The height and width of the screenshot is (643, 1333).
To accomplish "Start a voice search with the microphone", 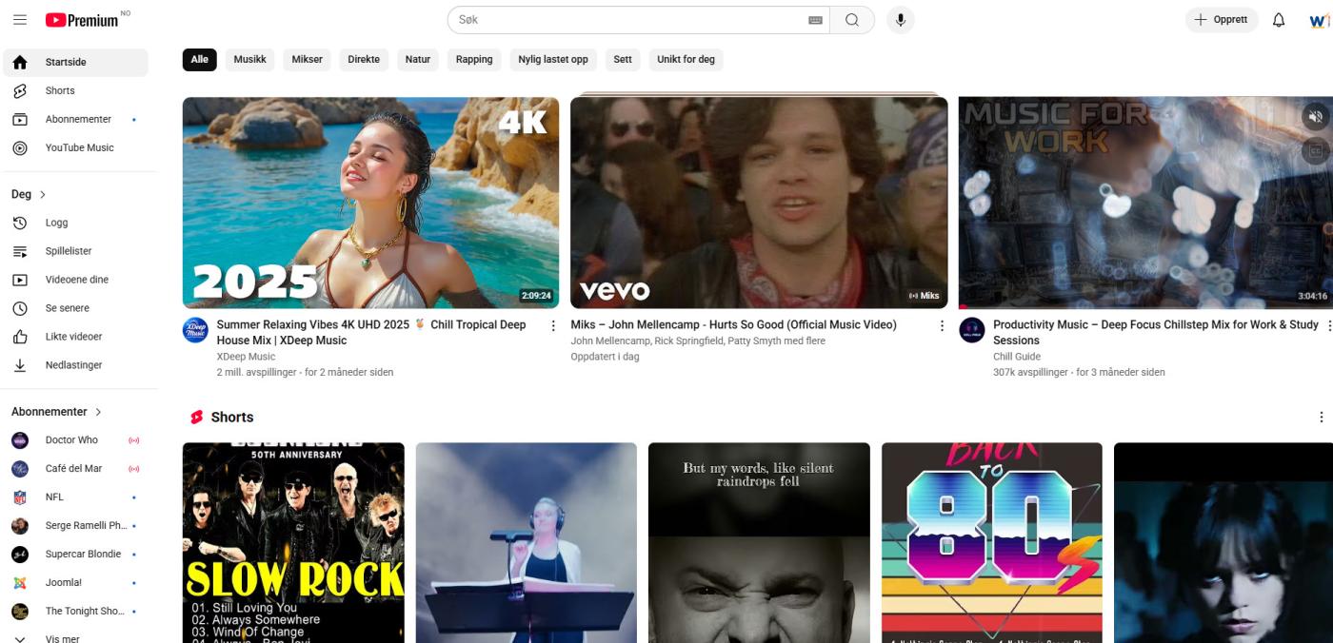I will point(900,19).
